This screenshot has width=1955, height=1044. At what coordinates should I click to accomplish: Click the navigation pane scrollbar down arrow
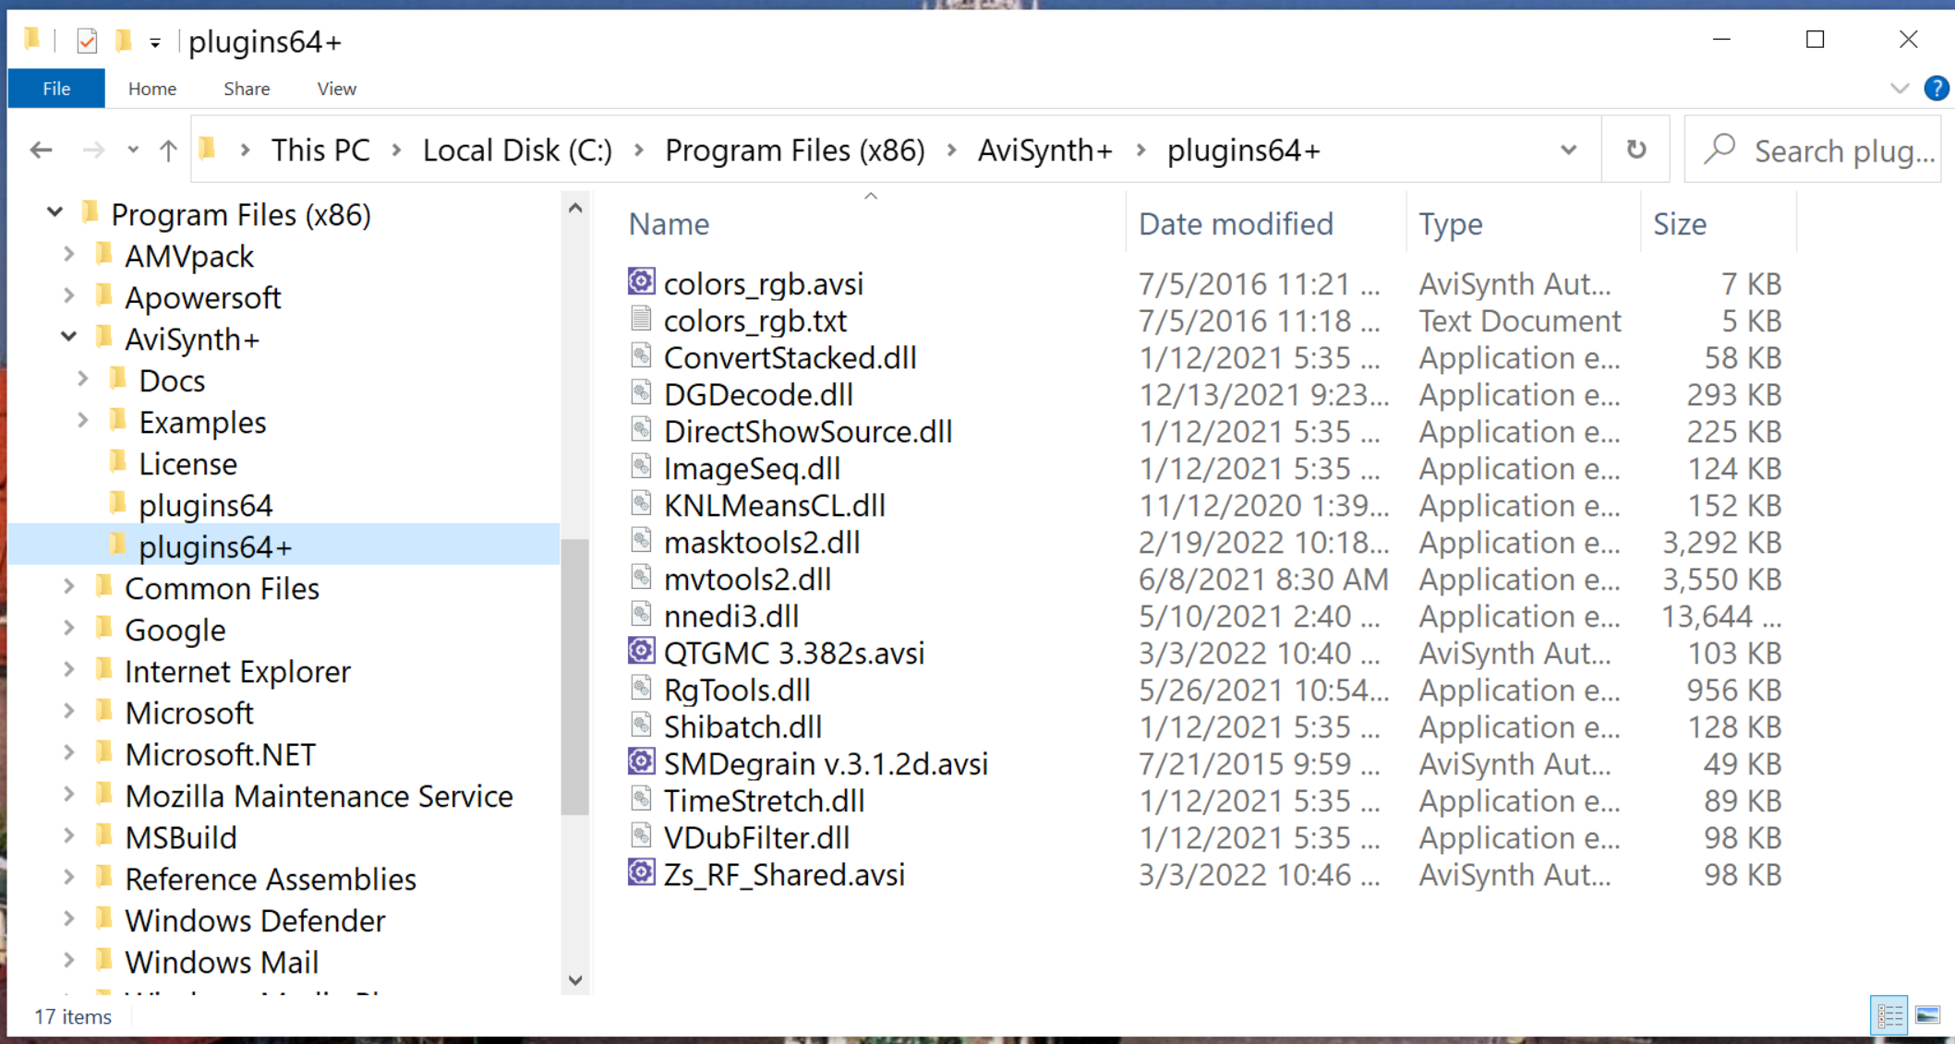pos(575,979)
